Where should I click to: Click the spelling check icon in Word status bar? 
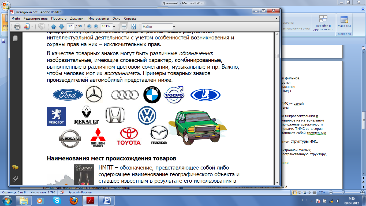pos(62,192)
